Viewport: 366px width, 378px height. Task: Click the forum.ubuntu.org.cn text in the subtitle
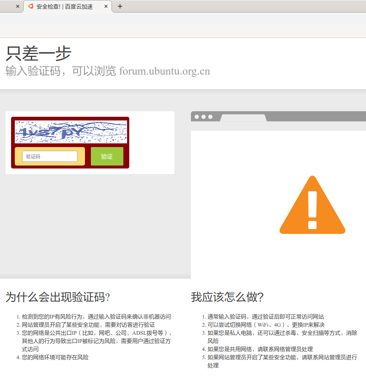tap(165, 71)
